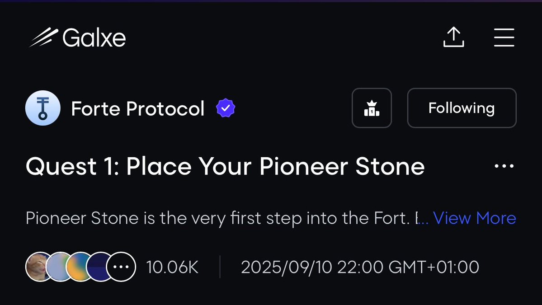The height and width of the screenshot is (305, 542).
Task: Open the hamburger menu
Action: [504, 38]
